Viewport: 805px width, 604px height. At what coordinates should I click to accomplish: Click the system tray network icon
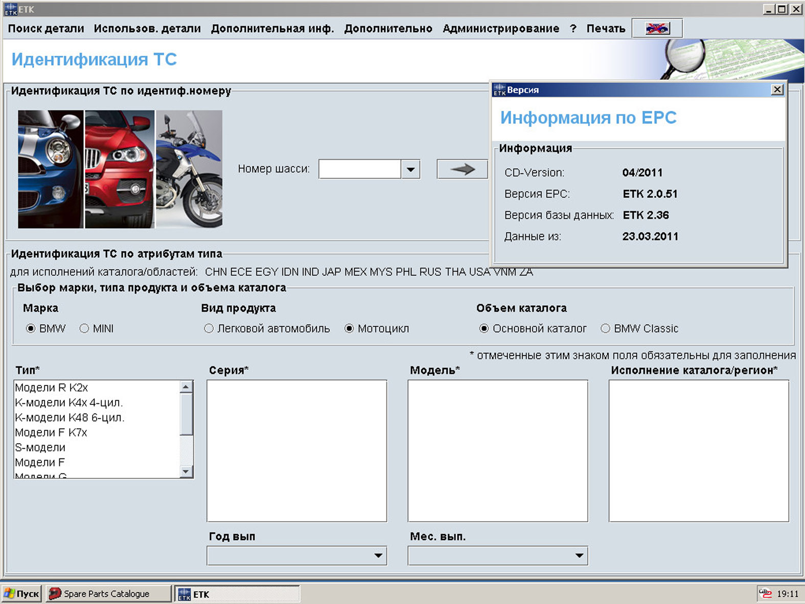pos(765,593)
